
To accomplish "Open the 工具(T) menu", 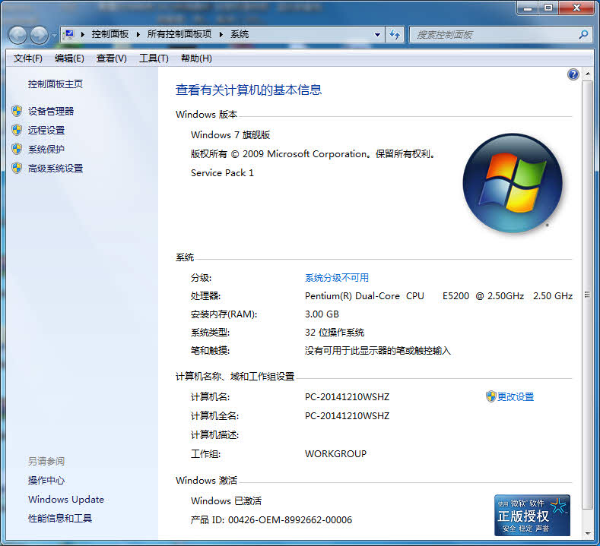I will [153, 58].
